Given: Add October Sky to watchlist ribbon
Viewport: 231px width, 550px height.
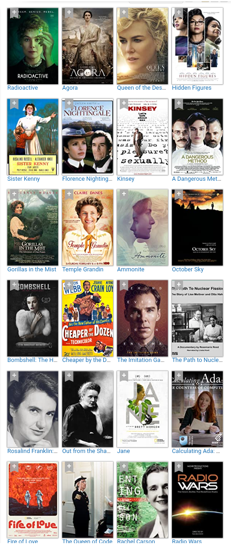Looking at the screenshot, I should click(x=179, y=195).
